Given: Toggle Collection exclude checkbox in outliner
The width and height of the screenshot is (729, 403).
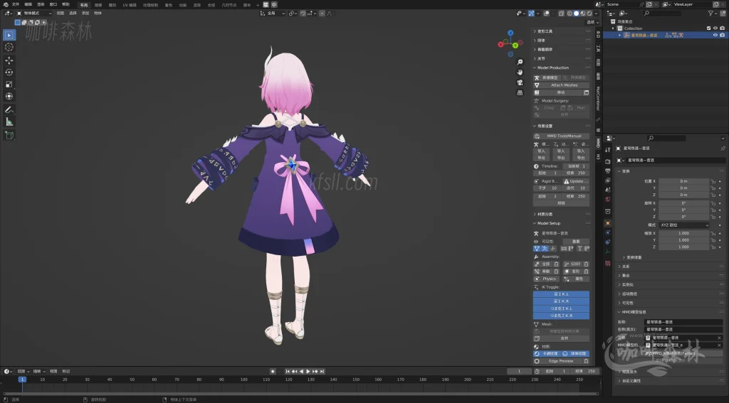Looking at the screenshot, I should 708,28.
